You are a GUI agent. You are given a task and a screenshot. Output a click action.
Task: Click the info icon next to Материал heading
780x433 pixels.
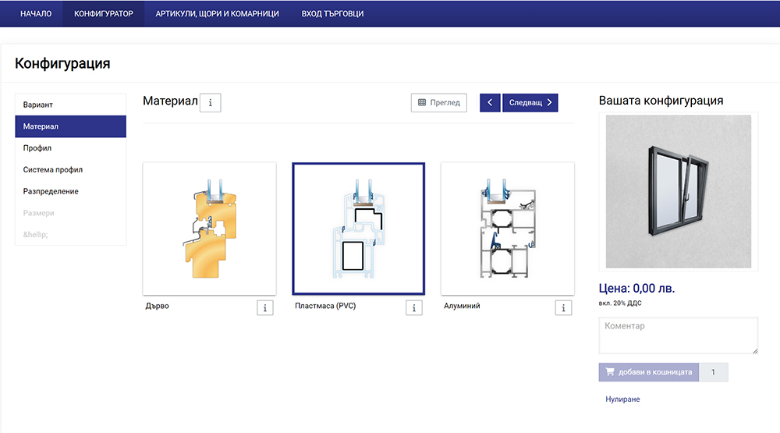point(210,102)
